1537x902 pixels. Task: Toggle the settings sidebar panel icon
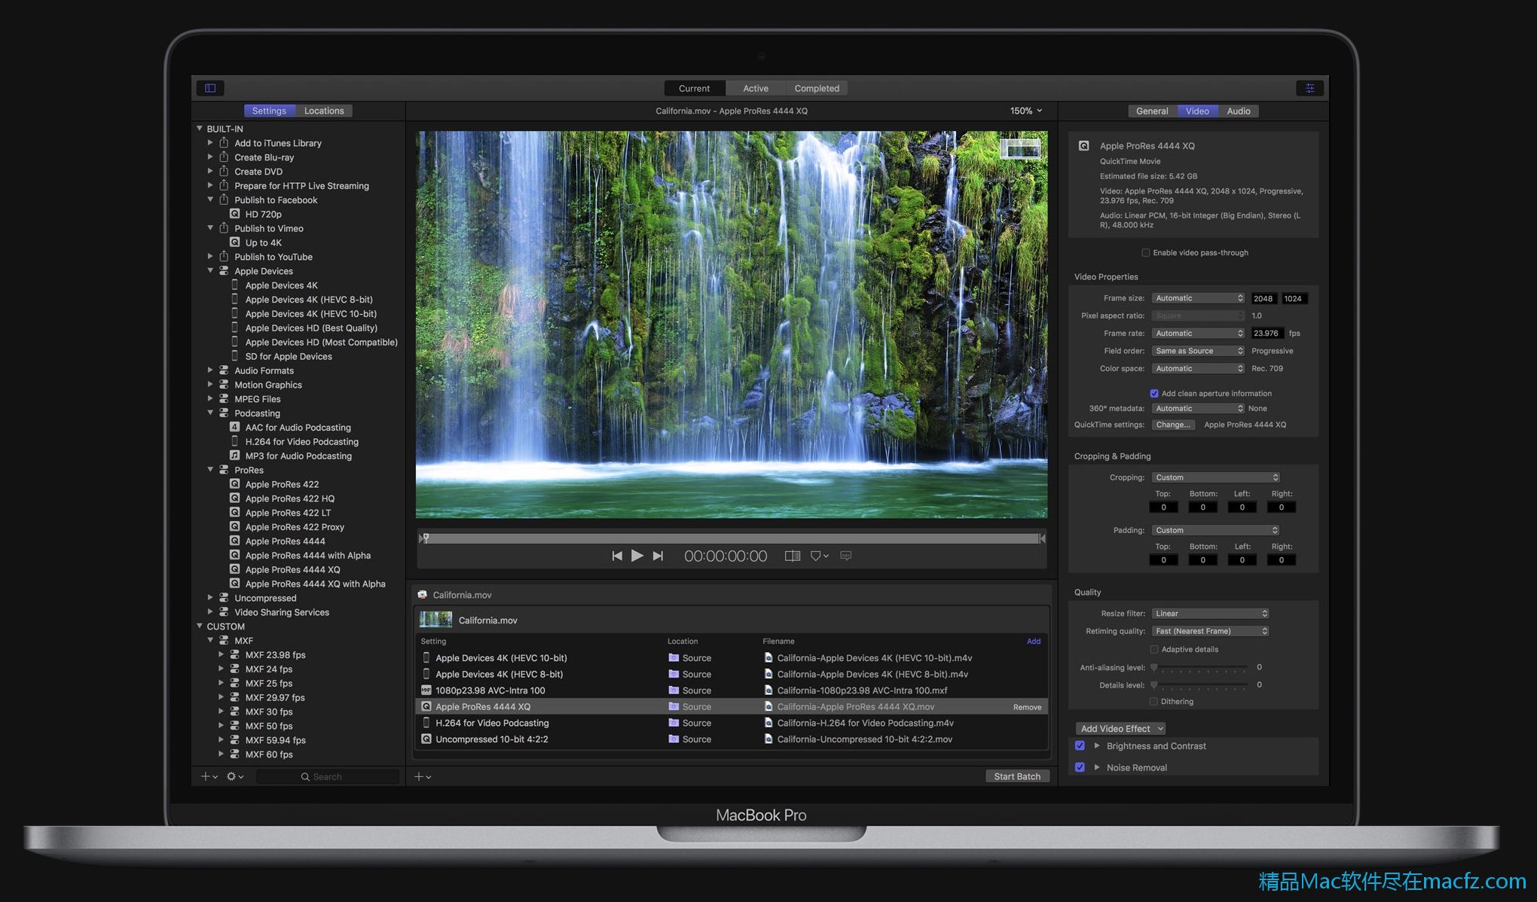[x=210, y=88]
